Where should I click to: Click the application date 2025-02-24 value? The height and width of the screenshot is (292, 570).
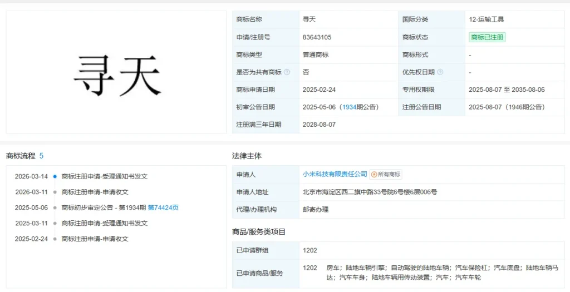click(x=319, y=90)
